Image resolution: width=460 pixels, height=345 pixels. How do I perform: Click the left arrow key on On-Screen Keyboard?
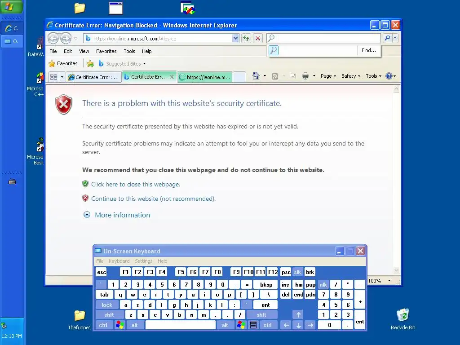point(286,325)
